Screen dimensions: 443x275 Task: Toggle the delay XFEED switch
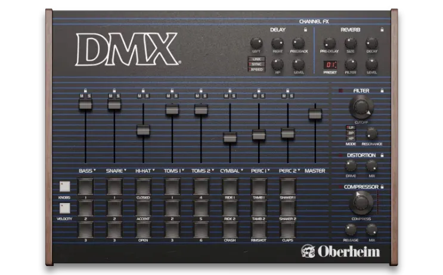[x=256, y=70]
